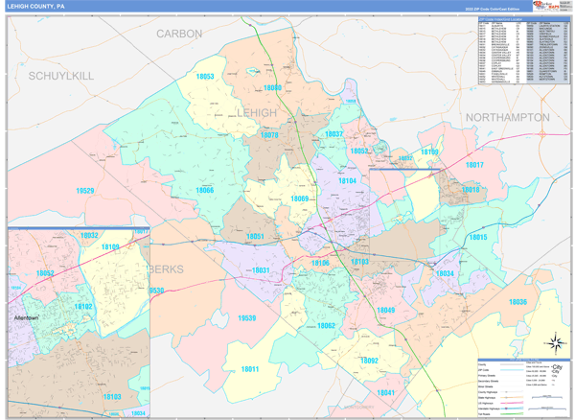
Task: Select the Carbon county label
Action: click(x=179, y=34)
